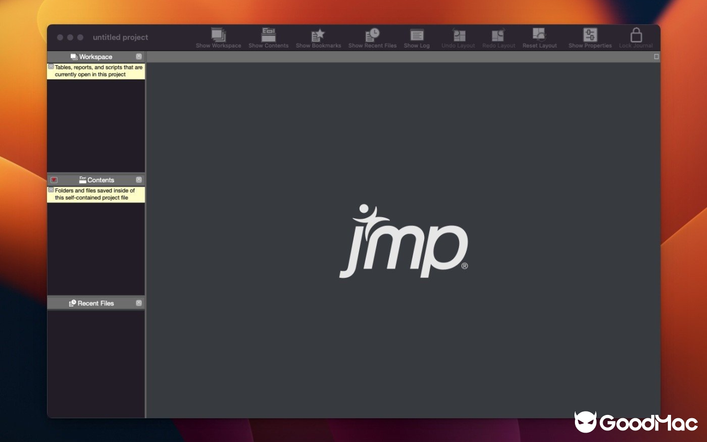Show the Log using its toolbar icon
Image resolution: width=707 pixels, height=442 pixels.
pyautogui.click(x=416, y=34)
